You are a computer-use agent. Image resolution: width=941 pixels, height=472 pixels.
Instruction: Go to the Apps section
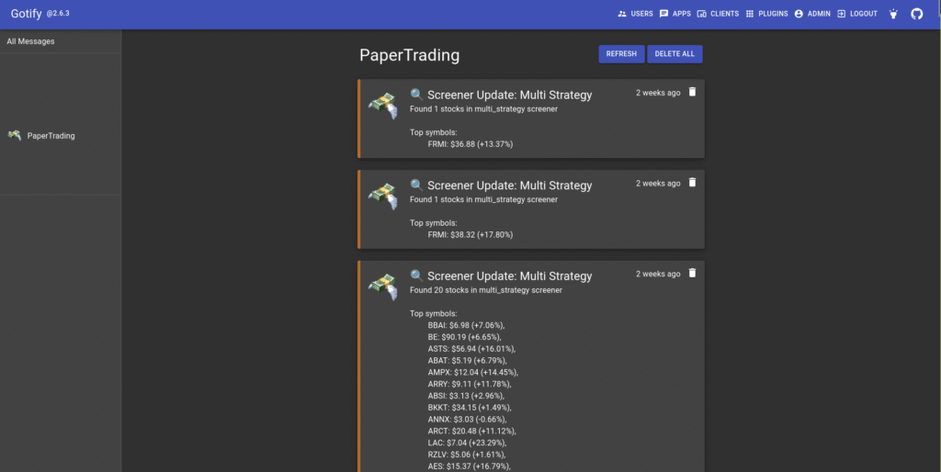point(675,14)
